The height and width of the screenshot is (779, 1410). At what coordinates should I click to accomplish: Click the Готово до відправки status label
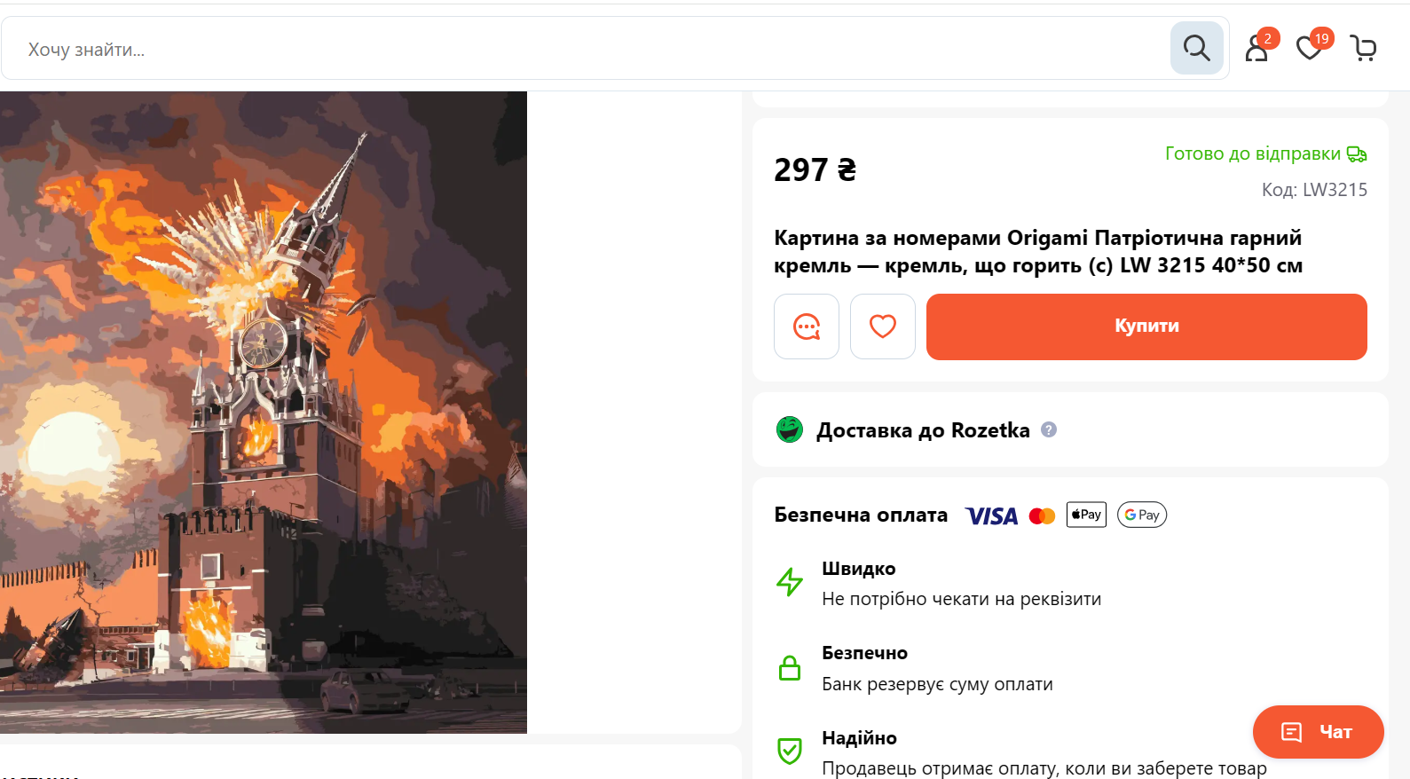pos(1252,153)
